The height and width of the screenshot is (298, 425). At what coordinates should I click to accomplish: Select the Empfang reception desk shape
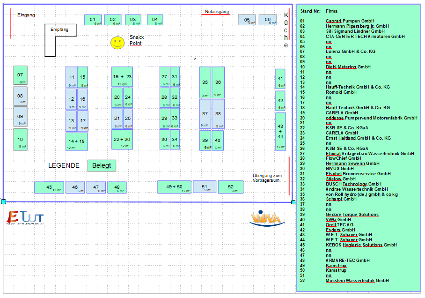[60, 40]
